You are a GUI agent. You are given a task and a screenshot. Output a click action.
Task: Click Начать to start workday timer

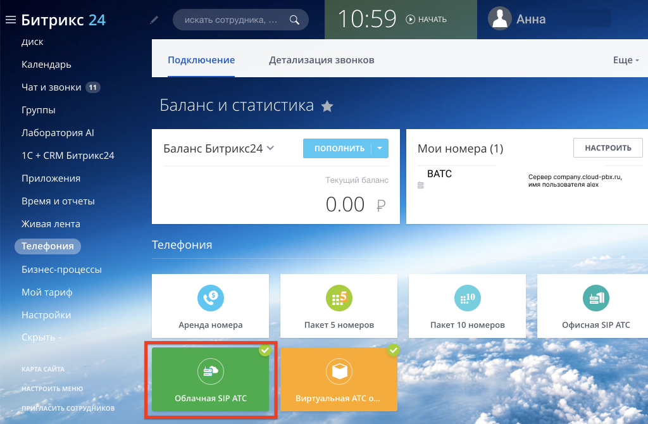pos(427,20)
